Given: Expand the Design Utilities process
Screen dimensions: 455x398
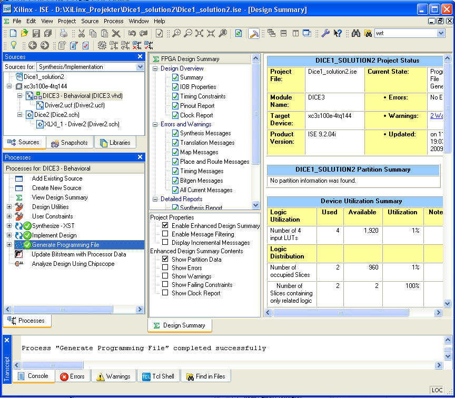Looking at the screenshot, I should pyautogui.click(x=9, y=207).
